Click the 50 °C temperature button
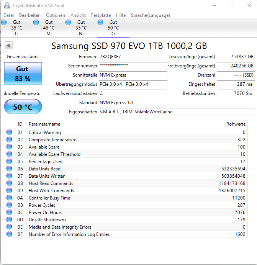Screen dimensions: 257x265 coord(23,106)
